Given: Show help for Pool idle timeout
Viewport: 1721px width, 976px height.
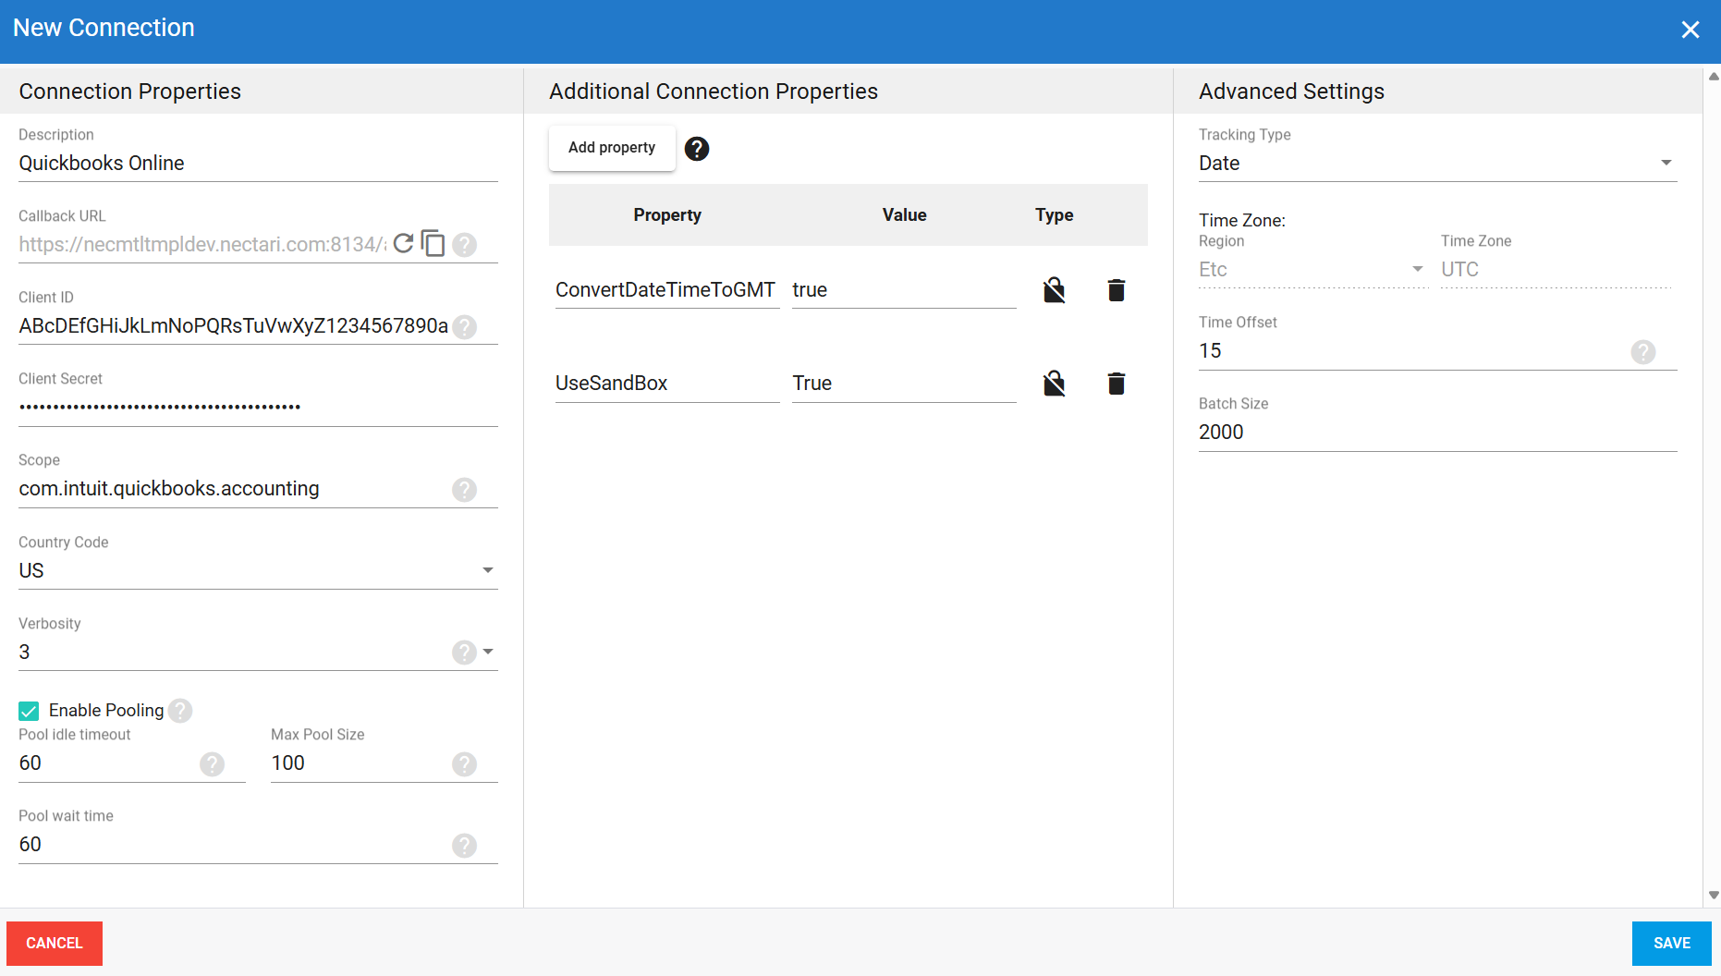Looking at the screenshot, I should [213, 764].
